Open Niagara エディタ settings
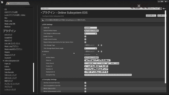This screenshot has width=169, height=95. click(x=10, y=55)
